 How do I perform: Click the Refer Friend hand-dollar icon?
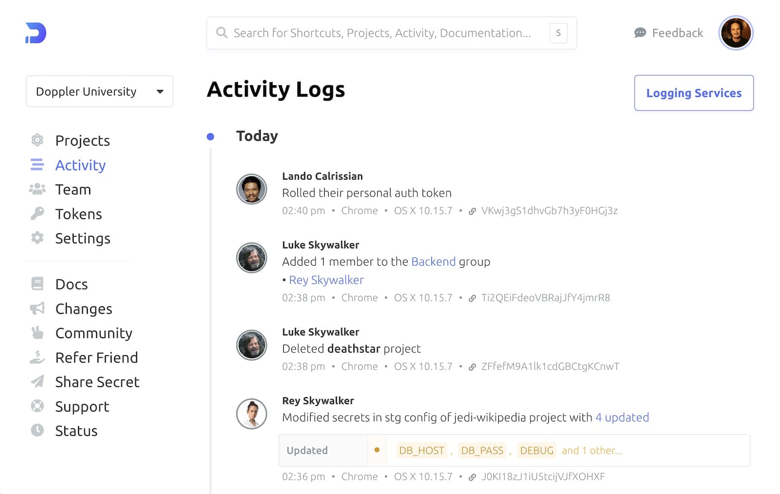point(37,357)
